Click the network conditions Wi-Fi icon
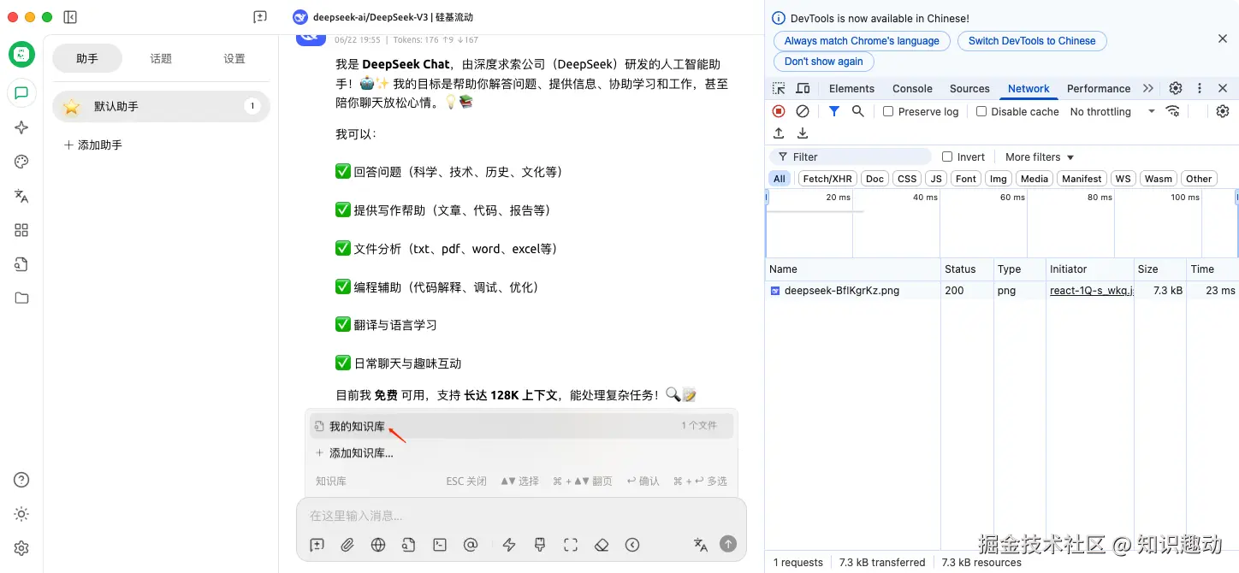Screen dimensions: 1239x573 [x=1172, y=111]
